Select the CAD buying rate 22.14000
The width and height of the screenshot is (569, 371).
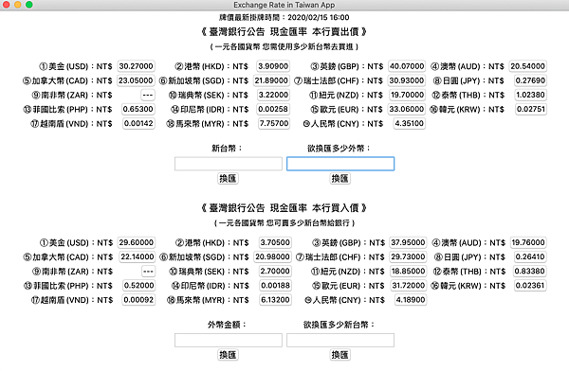click(138, 256)
